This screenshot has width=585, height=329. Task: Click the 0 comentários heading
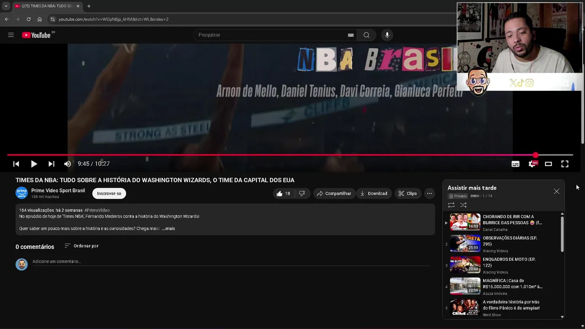click(35, 247)
